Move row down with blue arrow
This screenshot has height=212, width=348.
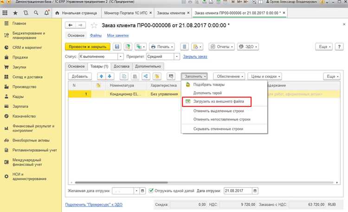[110, 76]
